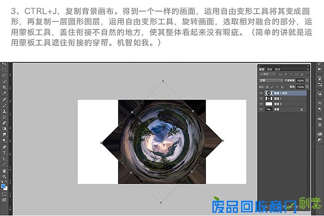The image size is (324, 216).
Task: Select layer 1 (图层 1) thumbnail
Action: (269, 99)
